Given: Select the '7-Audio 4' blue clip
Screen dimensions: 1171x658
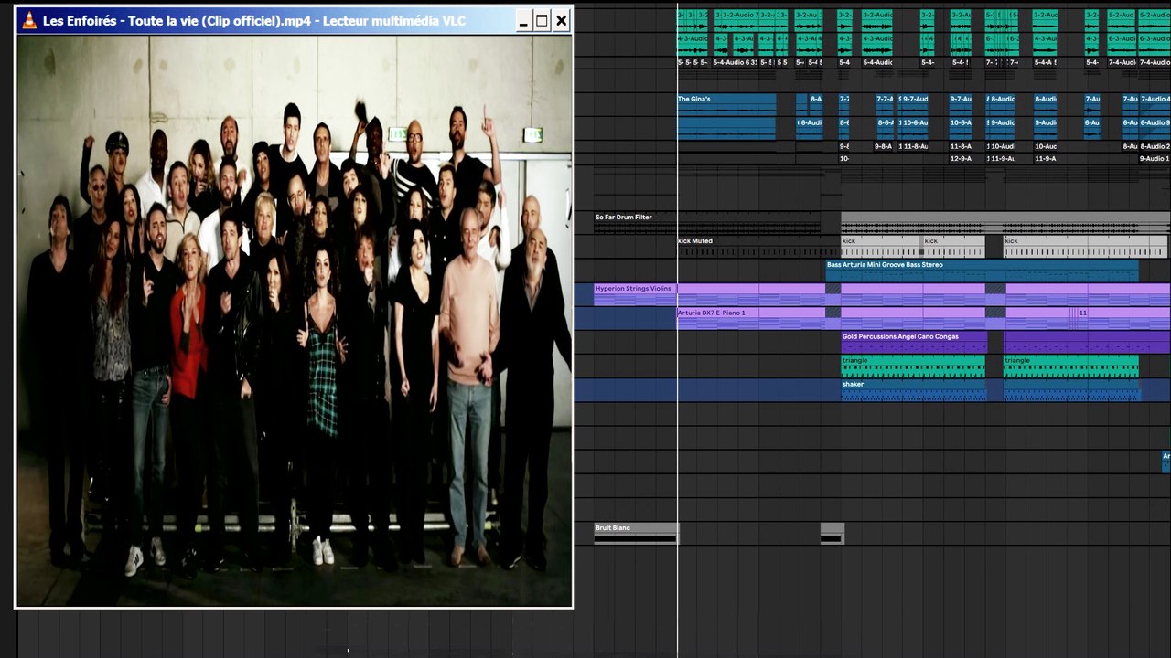Looking at the screenshot, I should coord(1155,104).
